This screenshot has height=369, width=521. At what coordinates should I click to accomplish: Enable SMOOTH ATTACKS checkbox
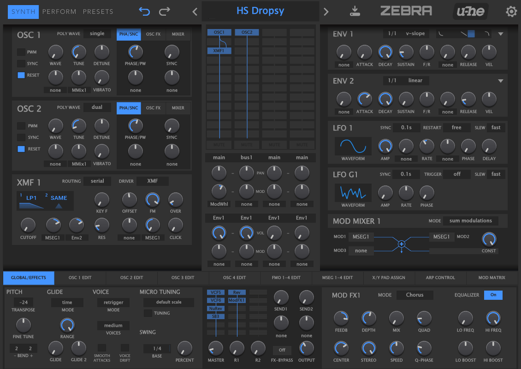(102, 348)
